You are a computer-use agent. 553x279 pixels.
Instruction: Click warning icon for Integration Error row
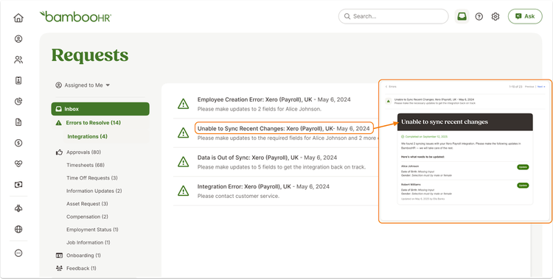point(183,191)
